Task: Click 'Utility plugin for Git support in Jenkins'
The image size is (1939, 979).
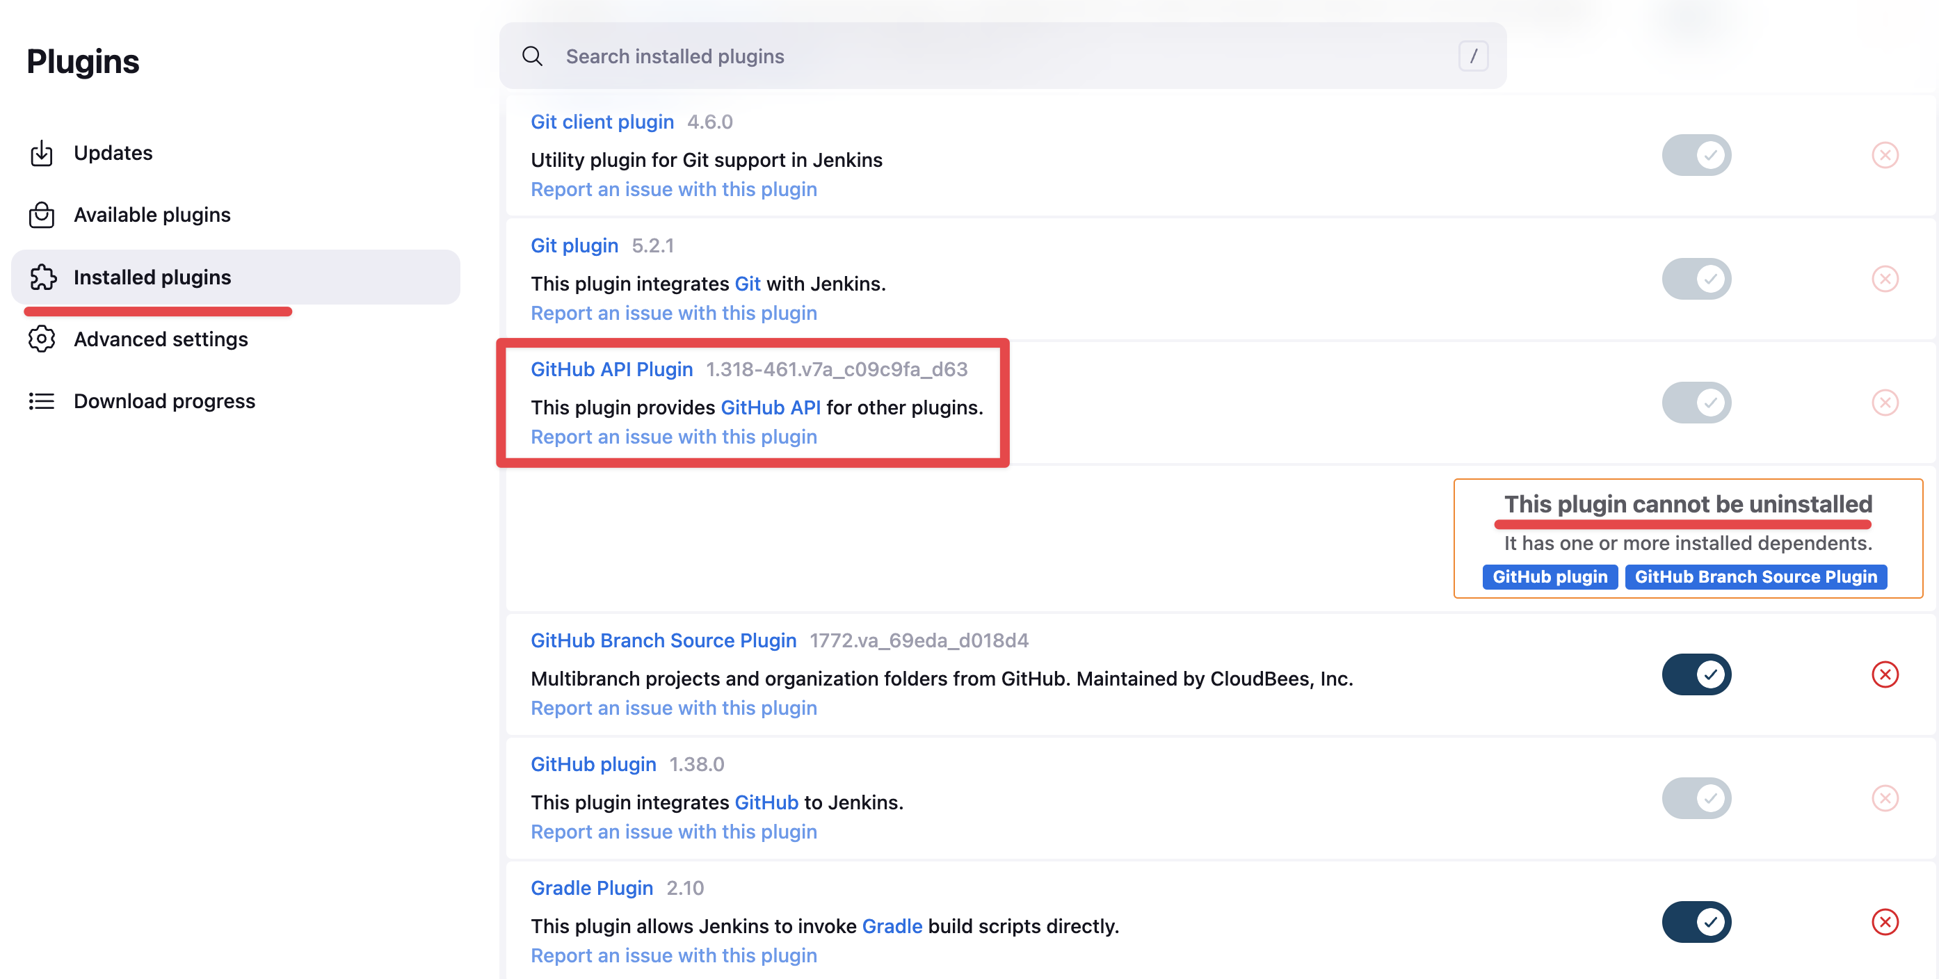Action: (x=706, y=161)
